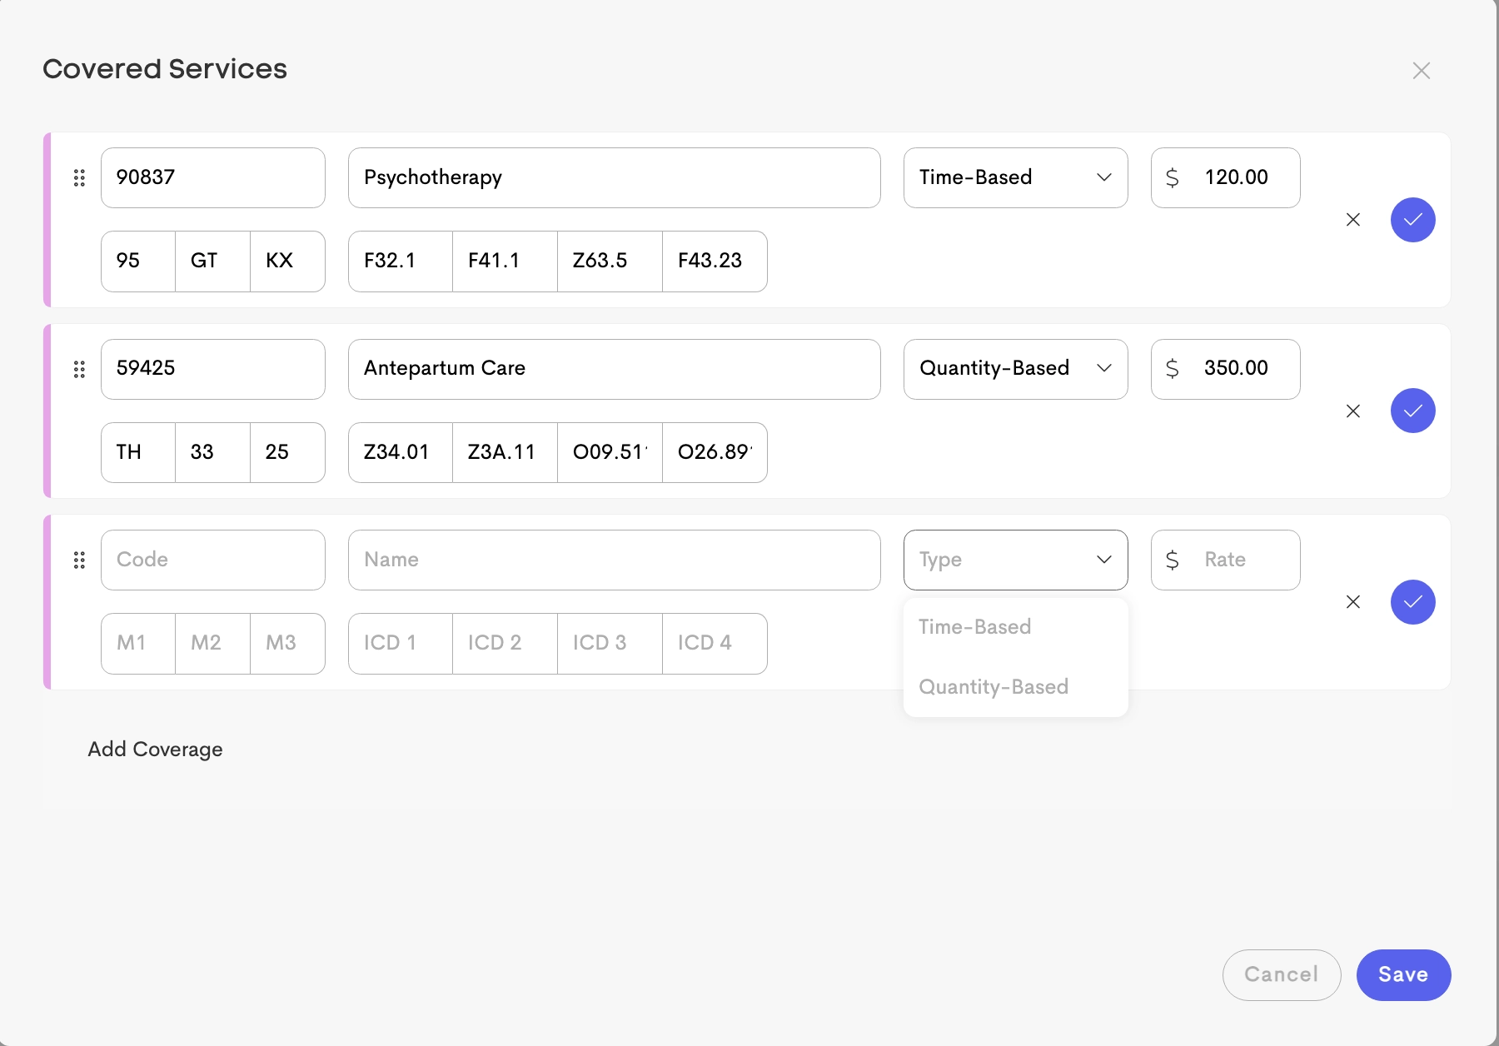Focus the ICD 1 field in new row
Screen dimensions: 1499x1046
click(x=400, y=643)
